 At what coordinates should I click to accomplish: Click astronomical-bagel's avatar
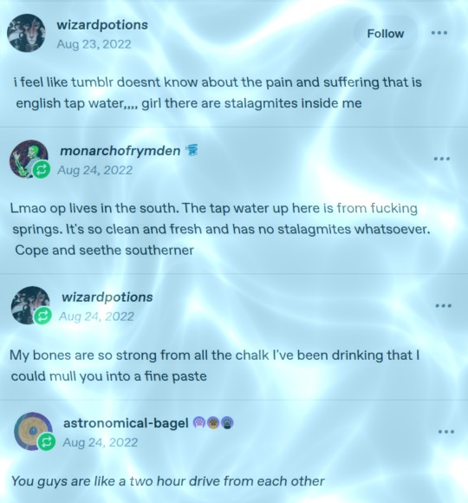point(33,431)
